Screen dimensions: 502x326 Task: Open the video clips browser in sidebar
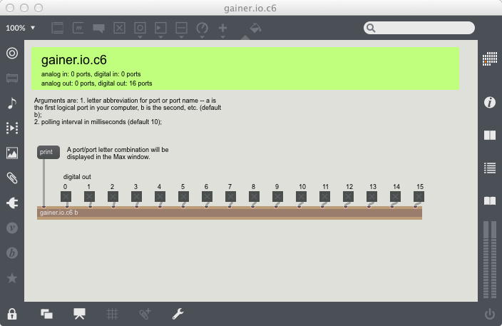[x=12, y=128]
